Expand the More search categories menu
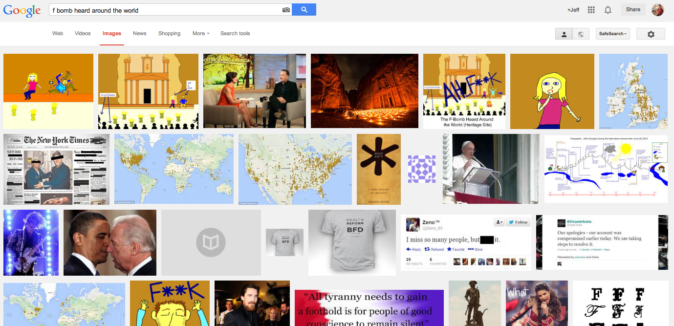This screenshot has width=674, height=326. 201,33
